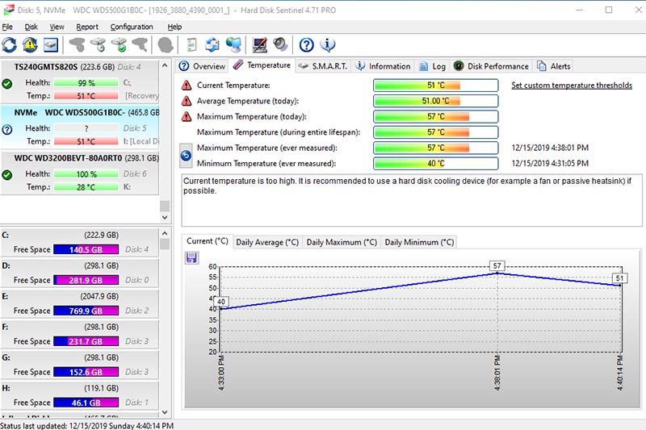Image resolution: width=646 pixels, height=430 pixels.
Task: Click the blue Info toolbar icon
Action: [327, 44]
